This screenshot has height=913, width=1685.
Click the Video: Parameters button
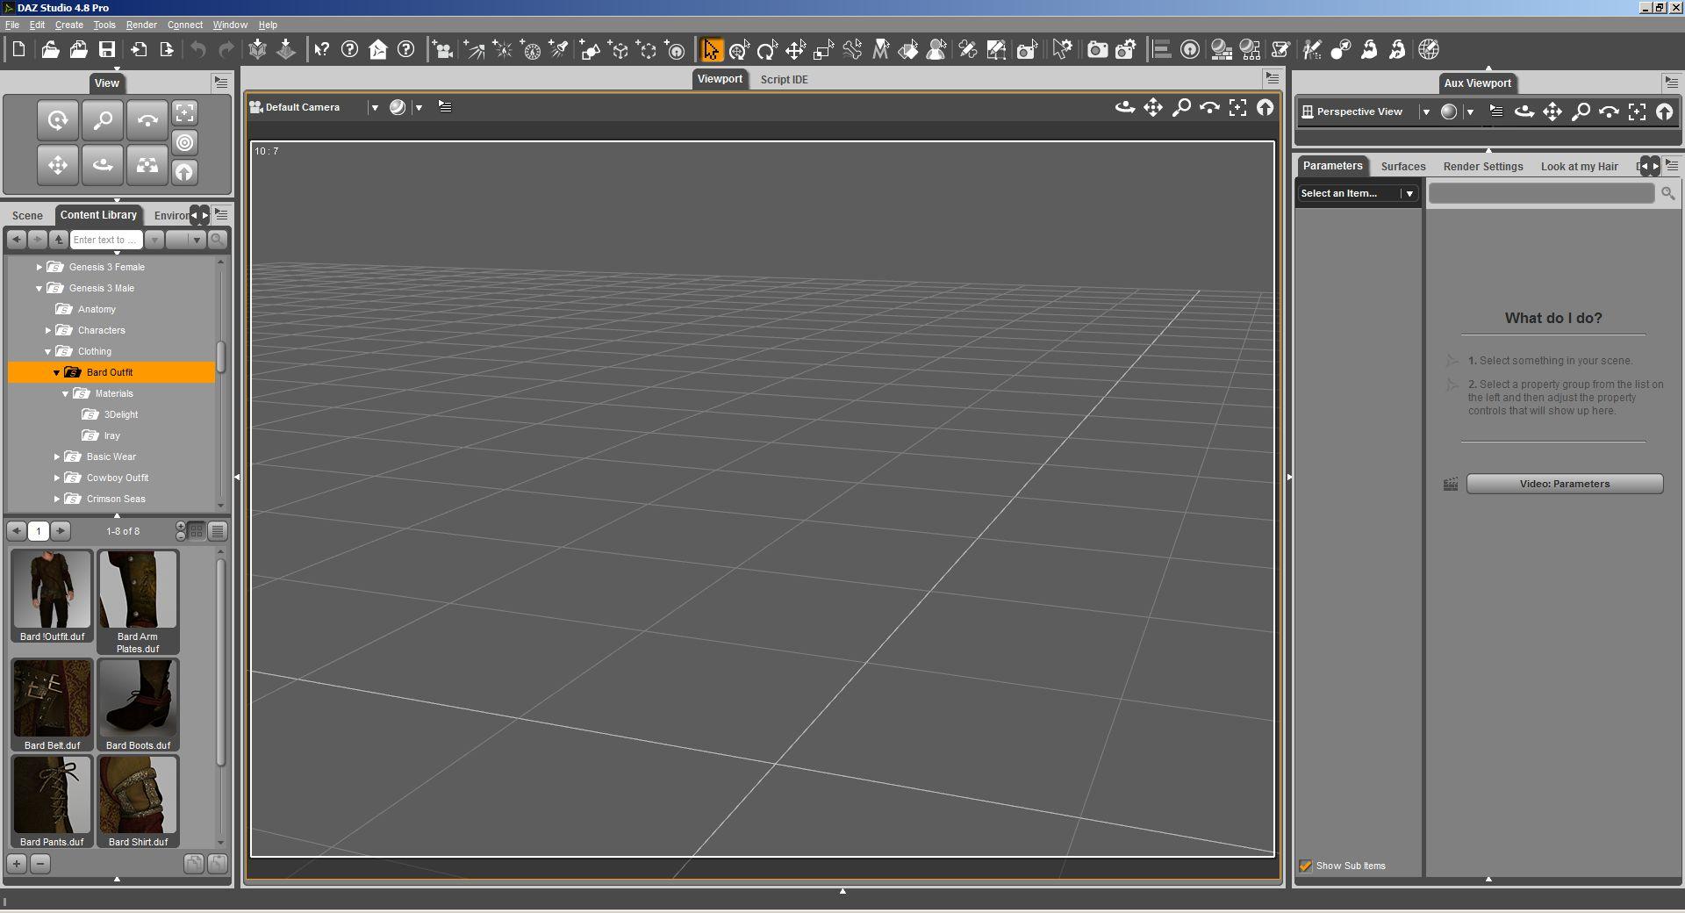click(x=1565, y=484)
